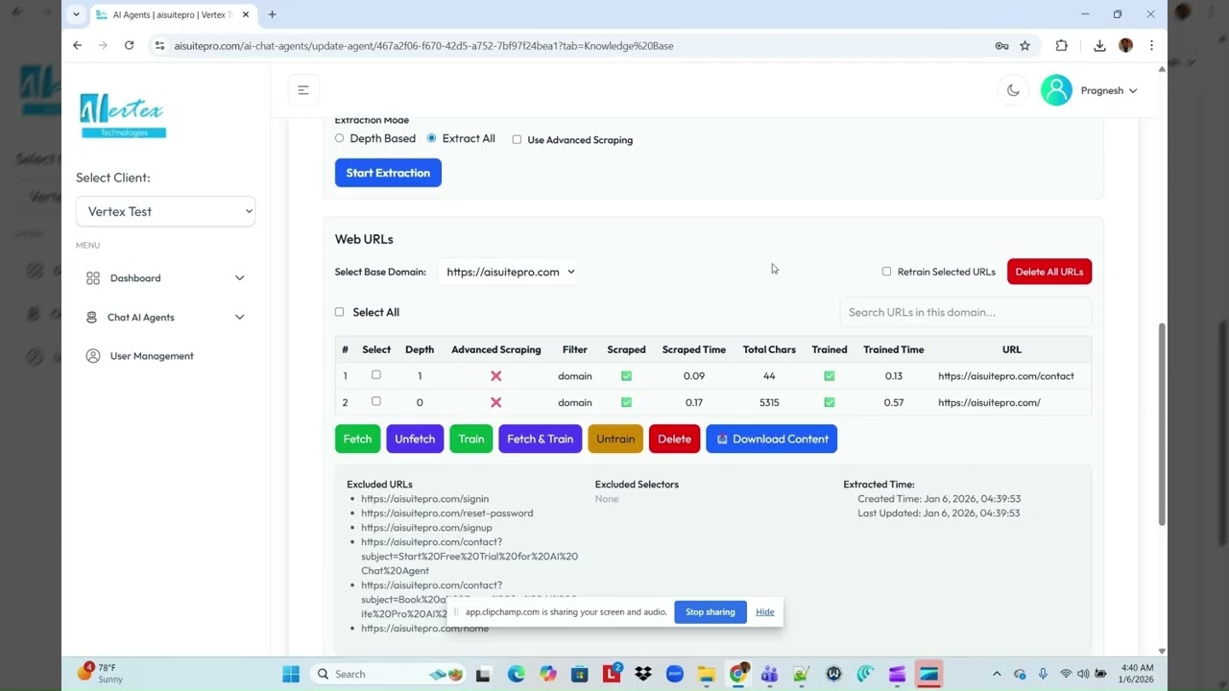This screenshot has width=1229, height=691.
Task: Open User Management in sidebar
Action: pyautogui.click(x=151, y=356)
